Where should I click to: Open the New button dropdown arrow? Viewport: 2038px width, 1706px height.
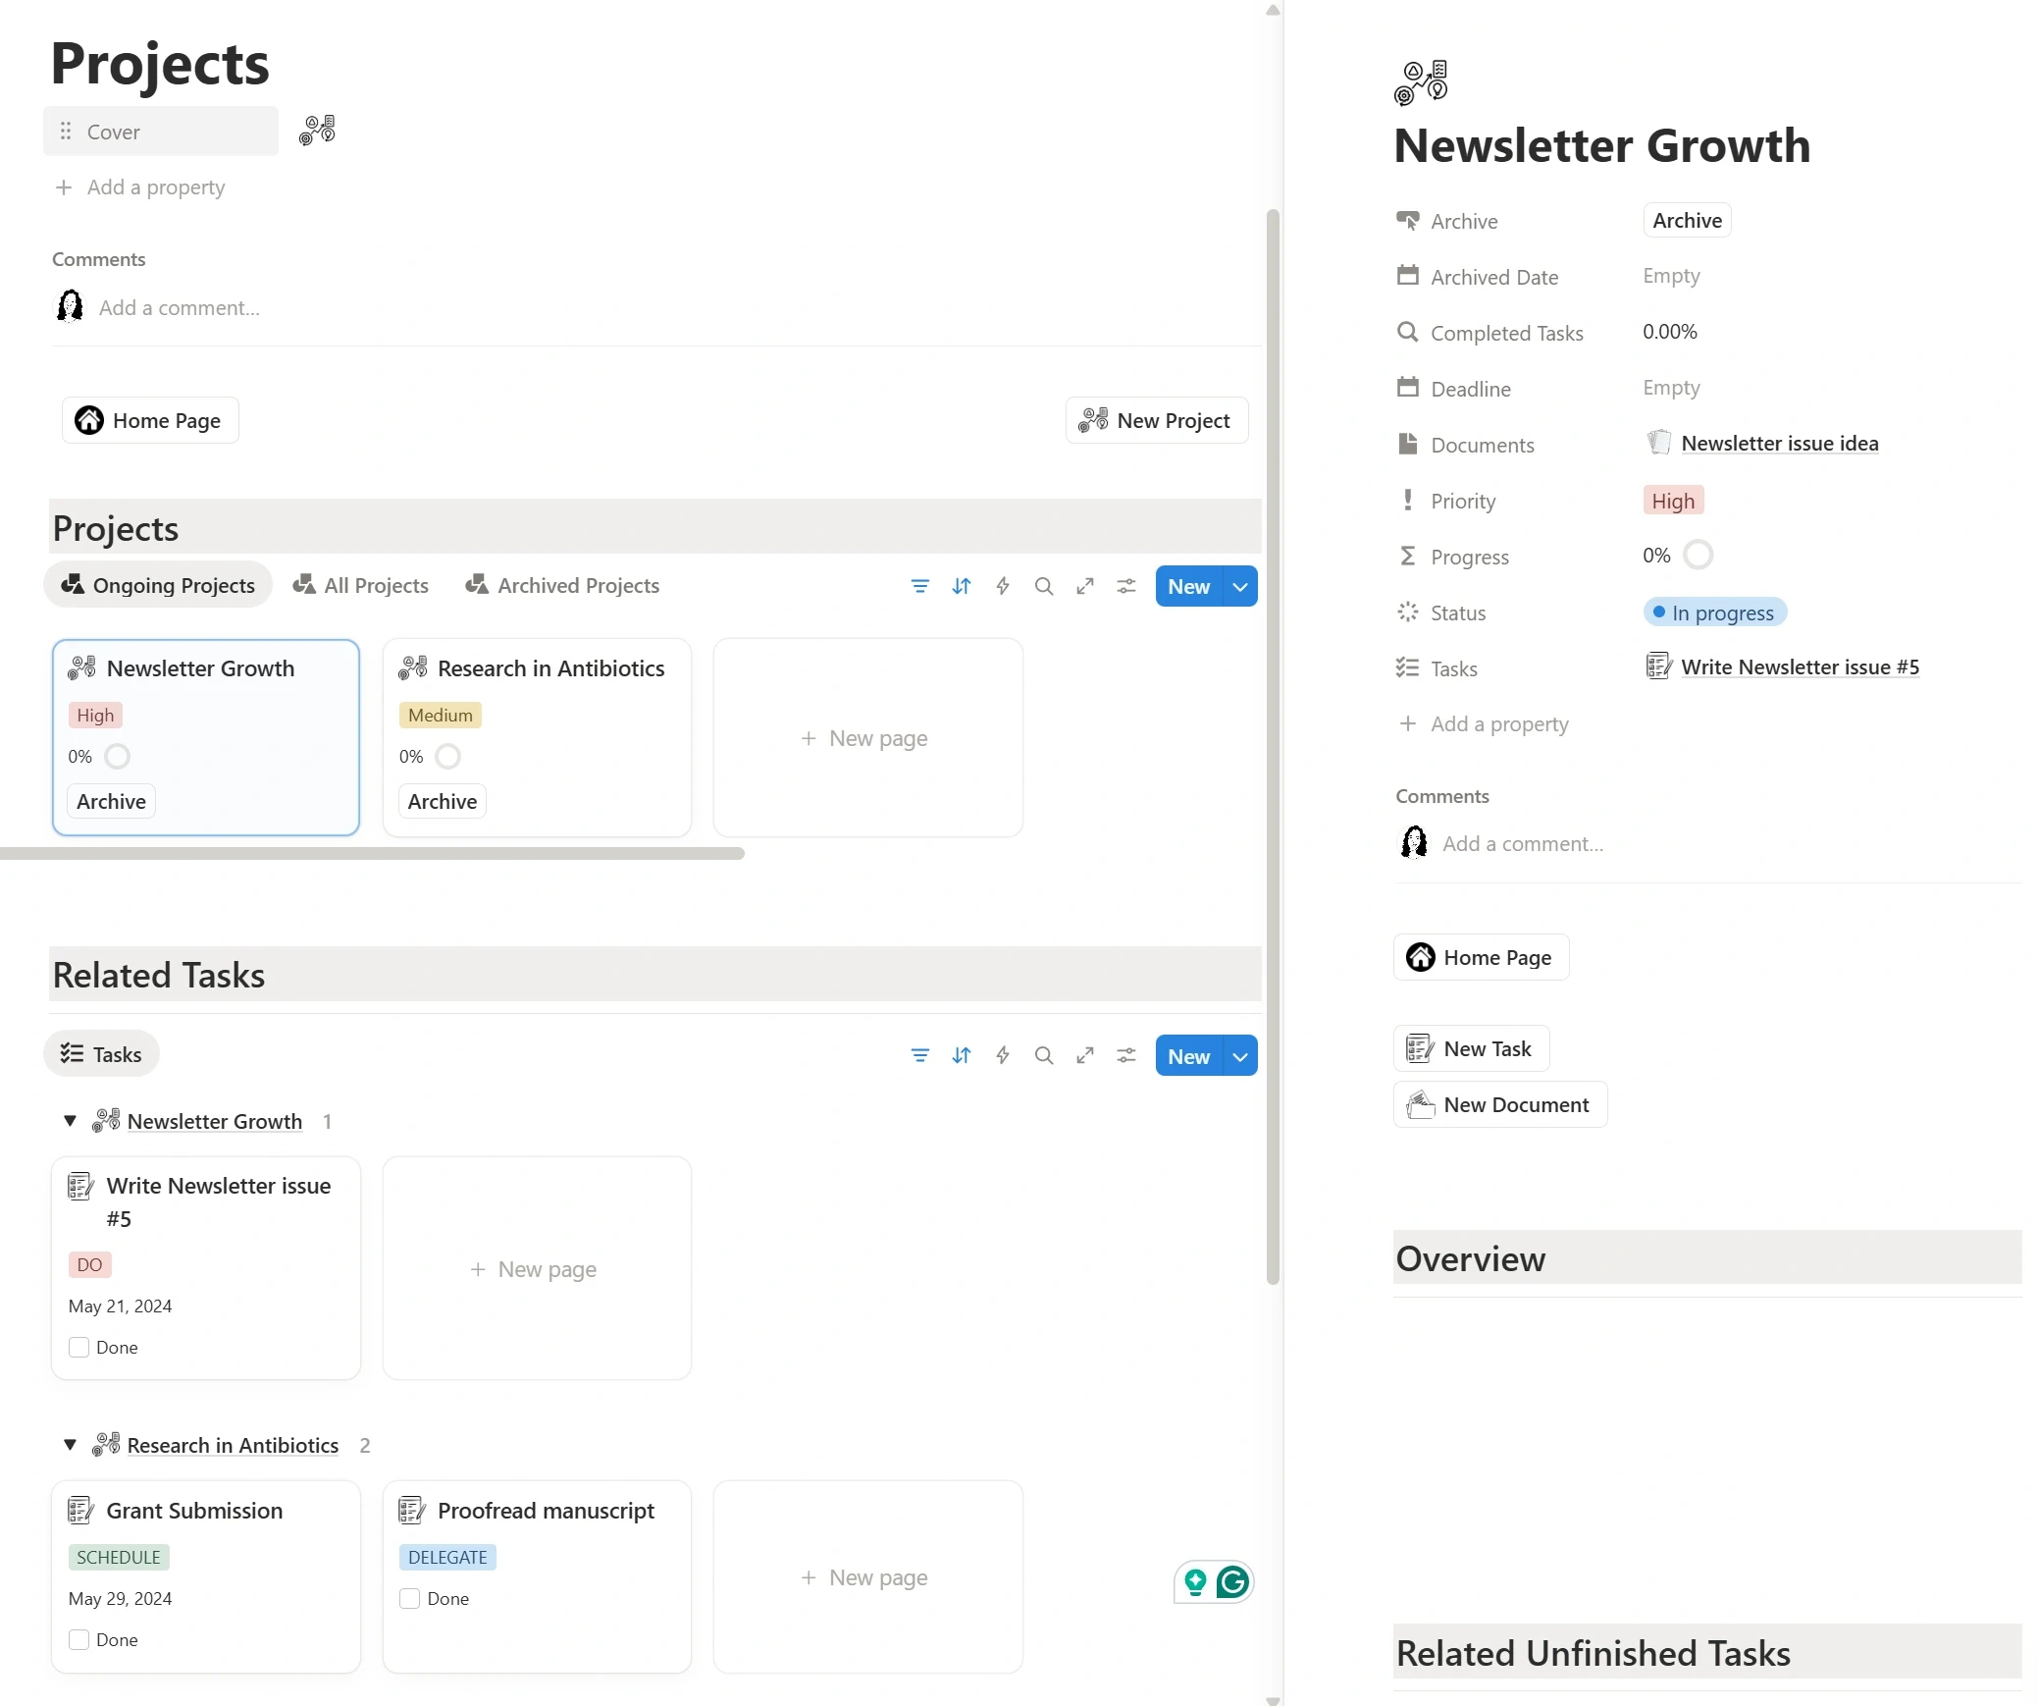[x=1239, y=586]
